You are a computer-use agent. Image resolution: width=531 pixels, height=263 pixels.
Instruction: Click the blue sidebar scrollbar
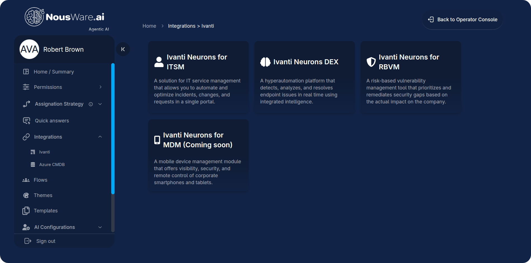113,129
